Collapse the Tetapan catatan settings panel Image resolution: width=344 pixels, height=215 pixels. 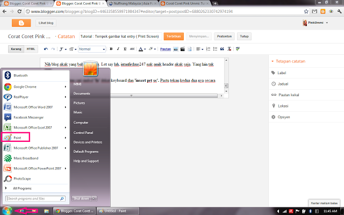coord(273,61)
